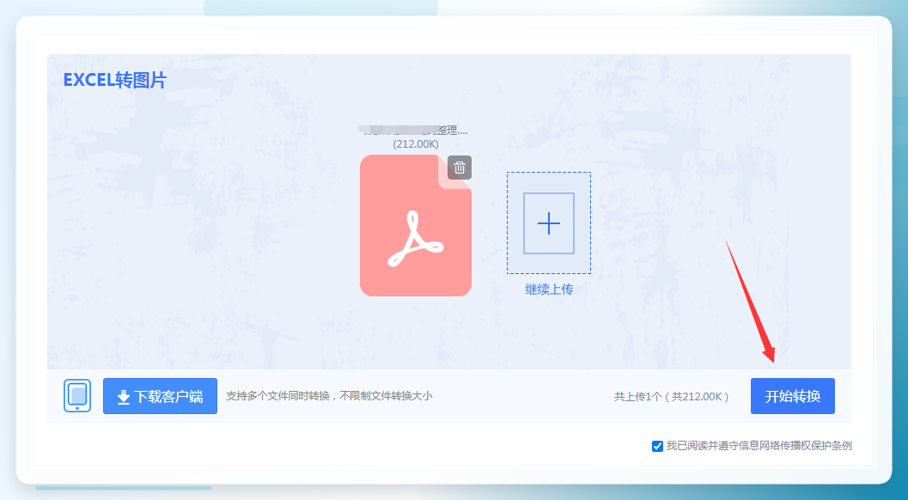Uncheck the 我已阅读并遵守 agreement checkbox

pyautogui.click(x=657, y=446)
